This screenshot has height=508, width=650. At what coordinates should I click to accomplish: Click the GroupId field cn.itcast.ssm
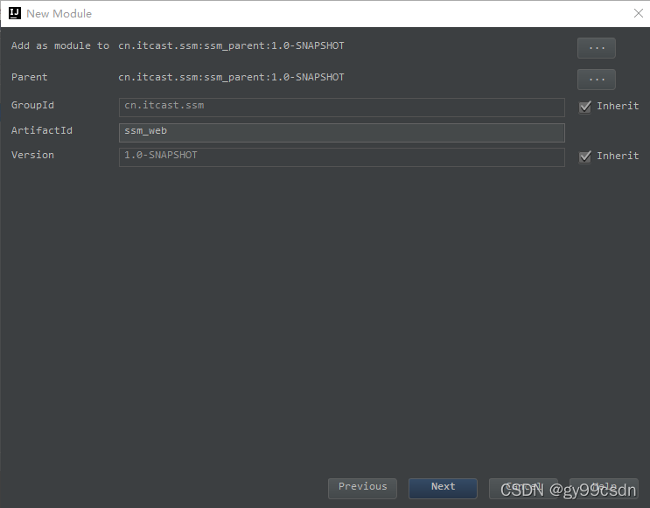click(x=341, y=108)
